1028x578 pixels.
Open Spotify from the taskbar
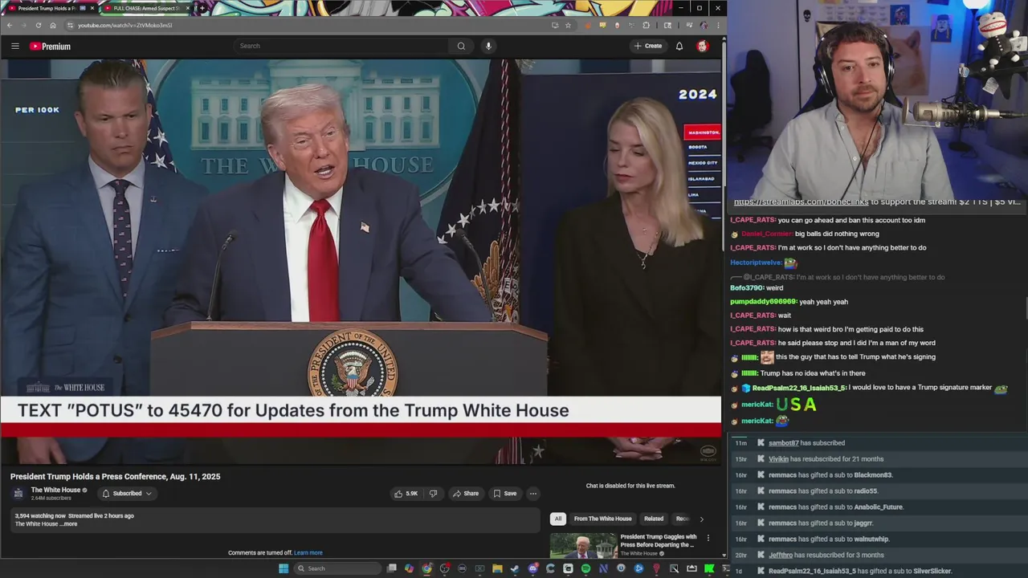pos(586,568)
